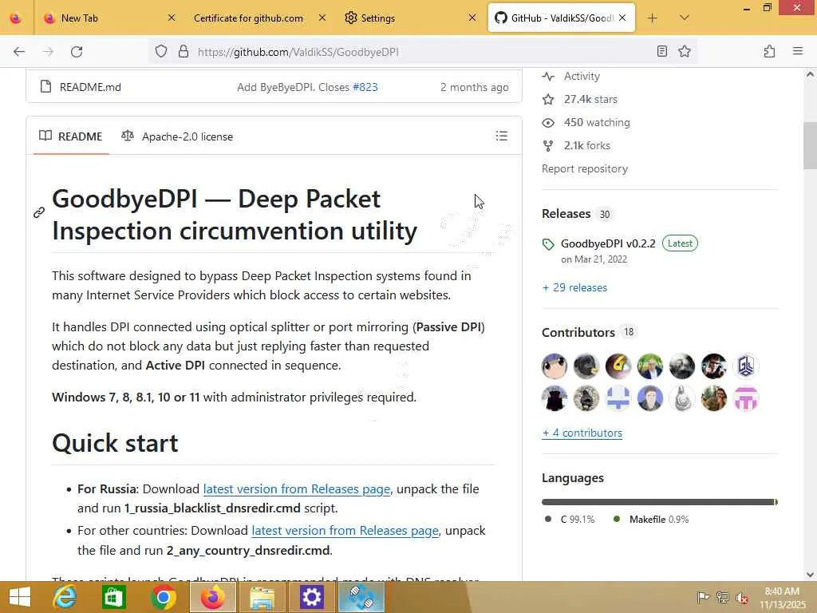The image size is (817, 613).
Task: Open Firefox application hamburger menu
Action: [798, 52]
